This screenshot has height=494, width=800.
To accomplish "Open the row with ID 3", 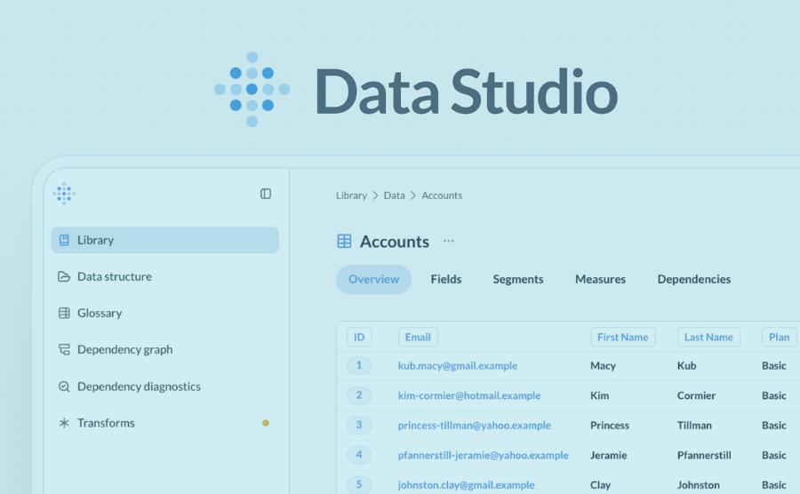I will pos(359,426).
